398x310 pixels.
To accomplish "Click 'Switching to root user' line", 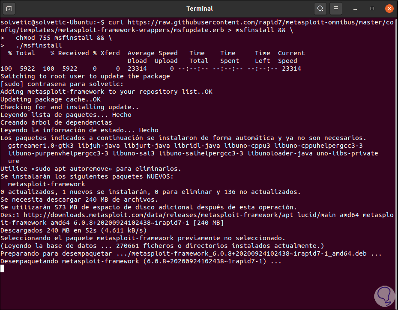I will click(x=85, y=76).
